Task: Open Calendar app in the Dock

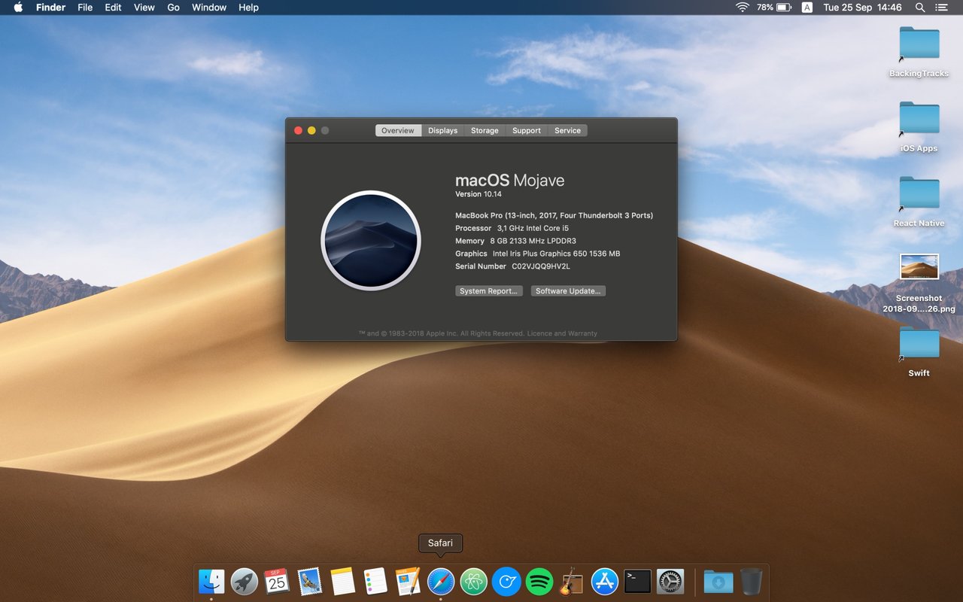Action: [277, 581]
